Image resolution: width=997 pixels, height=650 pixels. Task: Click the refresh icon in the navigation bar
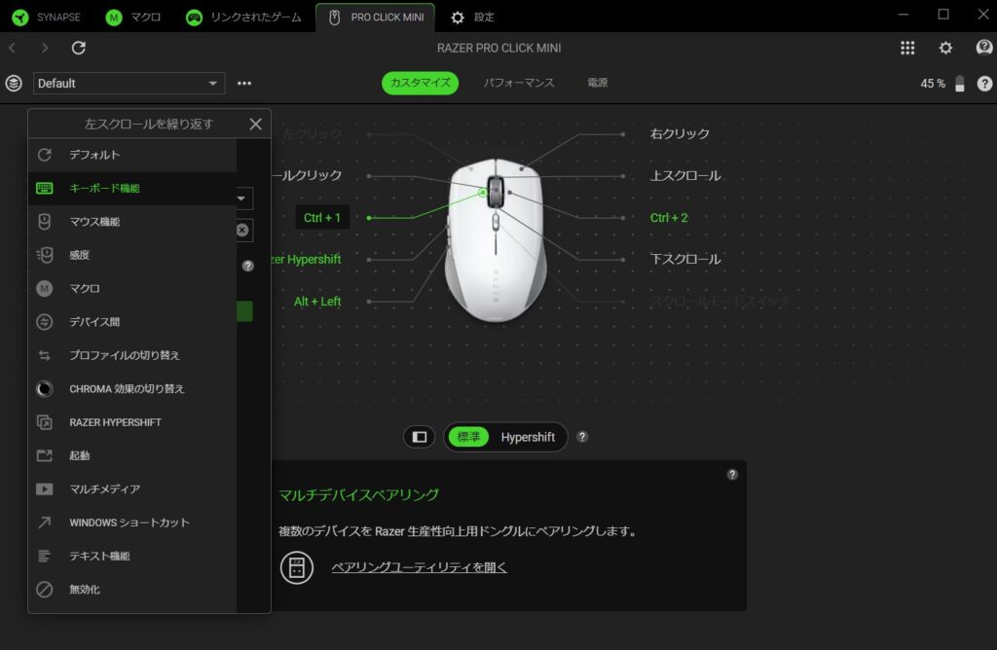(78, 48)
